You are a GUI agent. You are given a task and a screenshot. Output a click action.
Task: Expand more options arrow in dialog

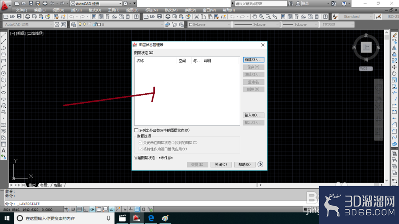260,165
